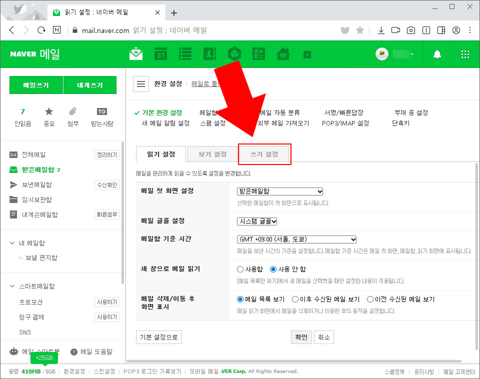Enable 사용함 for 새 창으로 메일 읽기
This screenshot has width=480, height=379.
240,269
